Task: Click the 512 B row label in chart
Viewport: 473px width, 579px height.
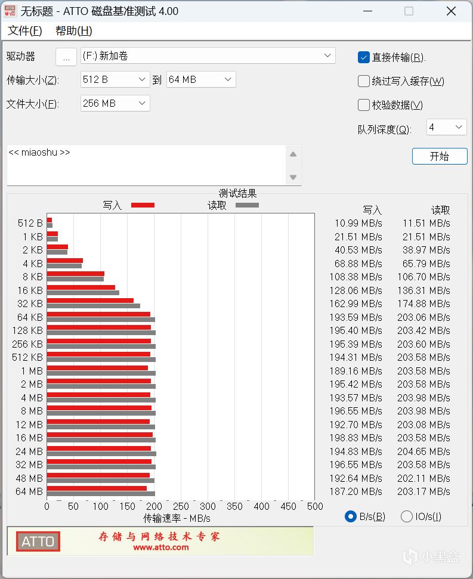Action: pos(30,223)
